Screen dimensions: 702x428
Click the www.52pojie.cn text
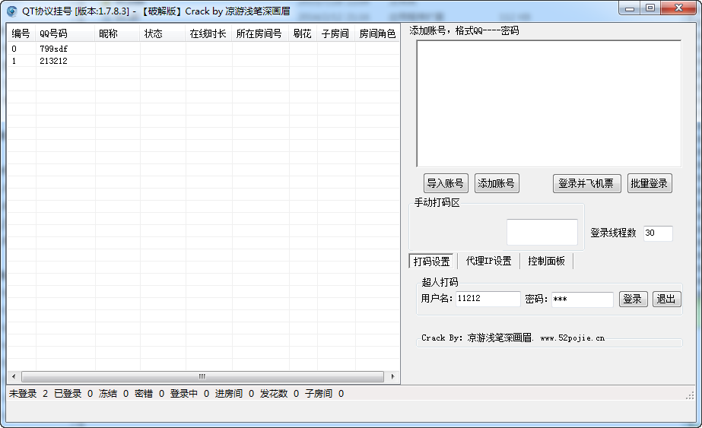pos(573,338)
